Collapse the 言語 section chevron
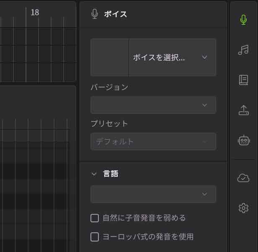Image resolution: width=258 pixels, height=252 pixels. pos(94,174)
